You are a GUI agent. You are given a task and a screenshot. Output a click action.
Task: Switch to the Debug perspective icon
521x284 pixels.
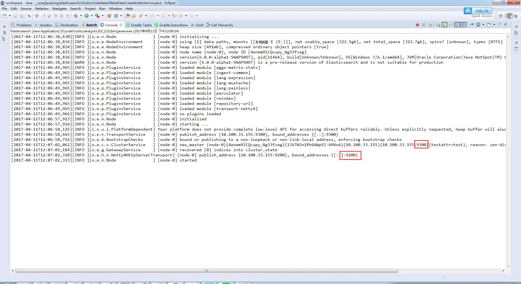[515, 16]
